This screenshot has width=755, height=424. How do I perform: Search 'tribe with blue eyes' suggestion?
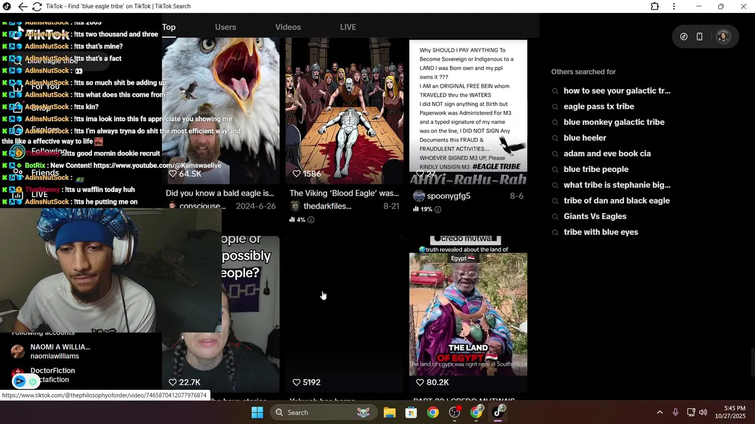coord(600,232)
